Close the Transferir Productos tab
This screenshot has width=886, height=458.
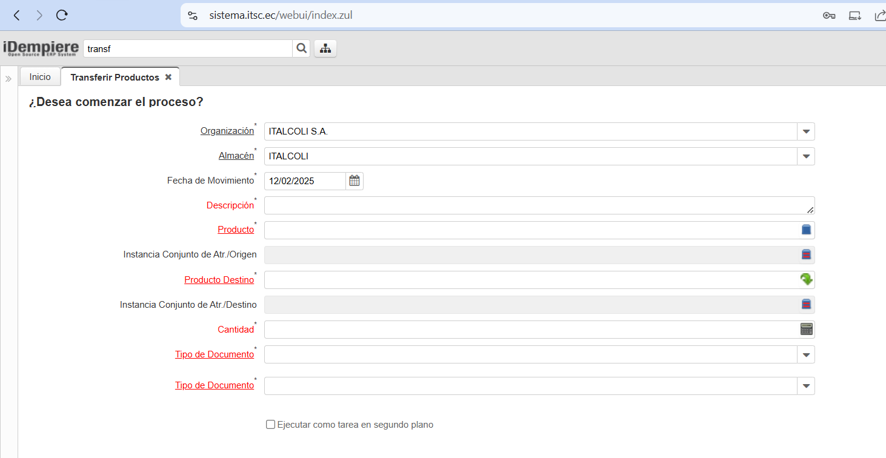[x=168, y=78]
